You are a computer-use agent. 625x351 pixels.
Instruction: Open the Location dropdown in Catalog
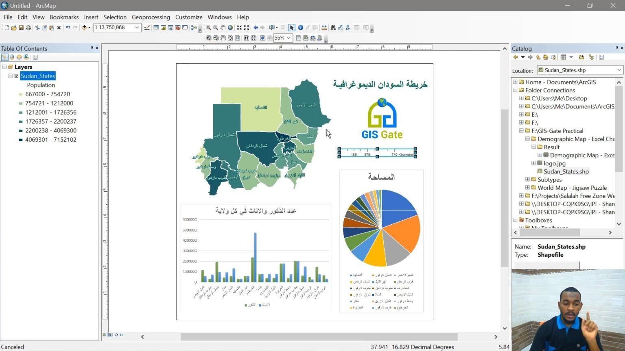pos(619,70)
